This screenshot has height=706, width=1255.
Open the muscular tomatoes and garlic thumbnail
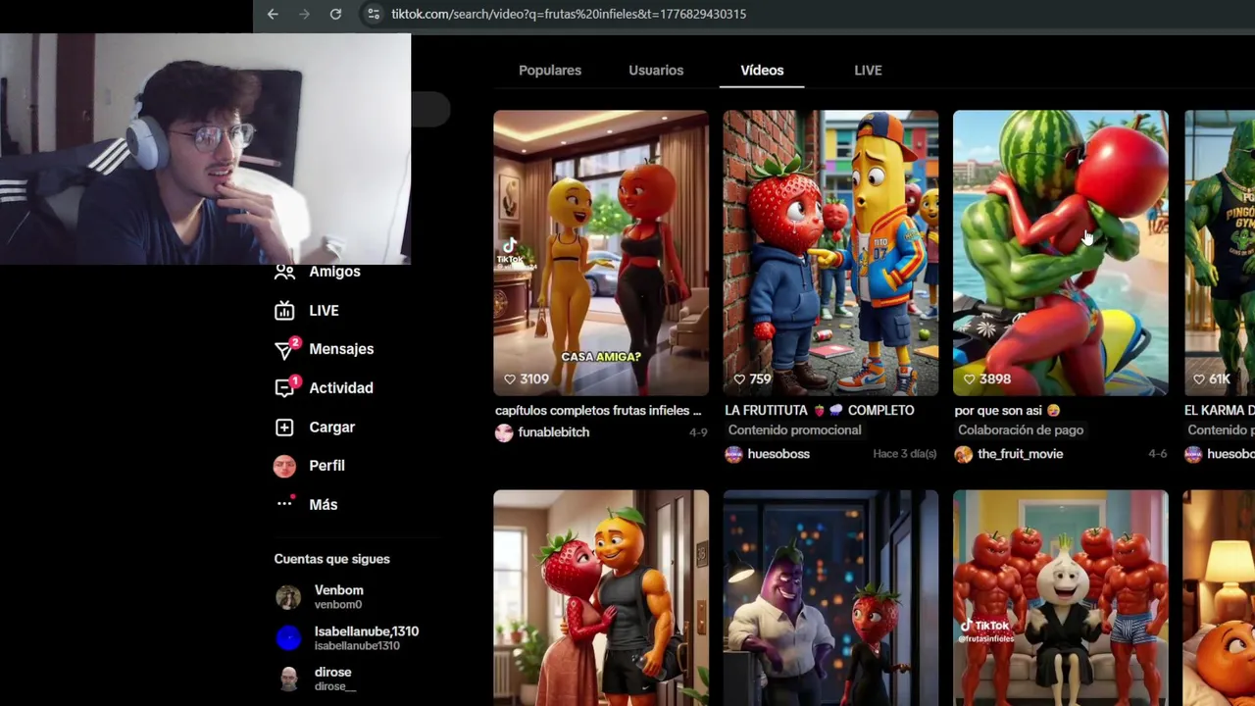tap(1060, 598)
